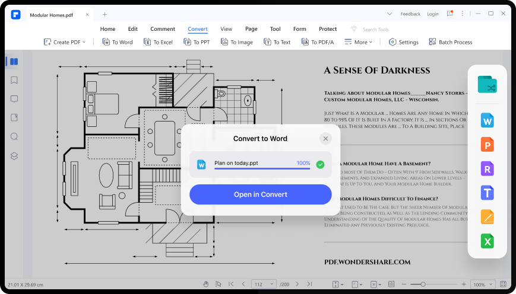Screen dimensions: 516x294
Task: Go to the first page
Action: [231, 284]
